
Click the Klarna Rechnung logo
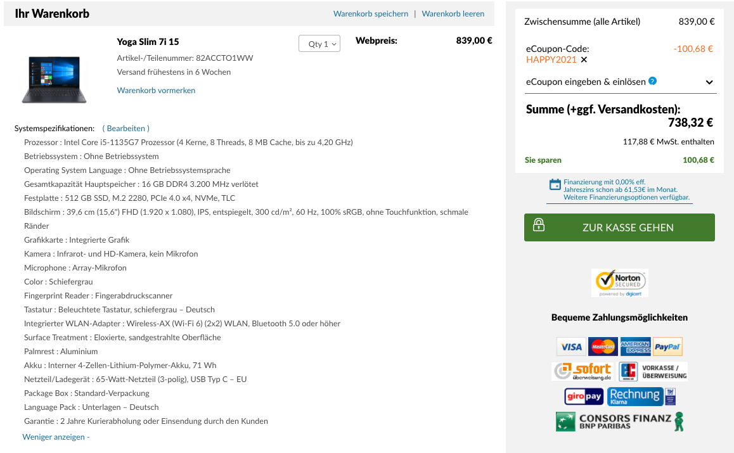(x=641, y=397)
